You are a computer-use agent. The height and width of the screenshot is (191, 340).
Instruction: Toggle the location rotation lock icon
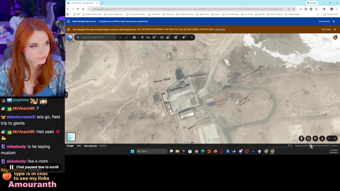[308, 138]
